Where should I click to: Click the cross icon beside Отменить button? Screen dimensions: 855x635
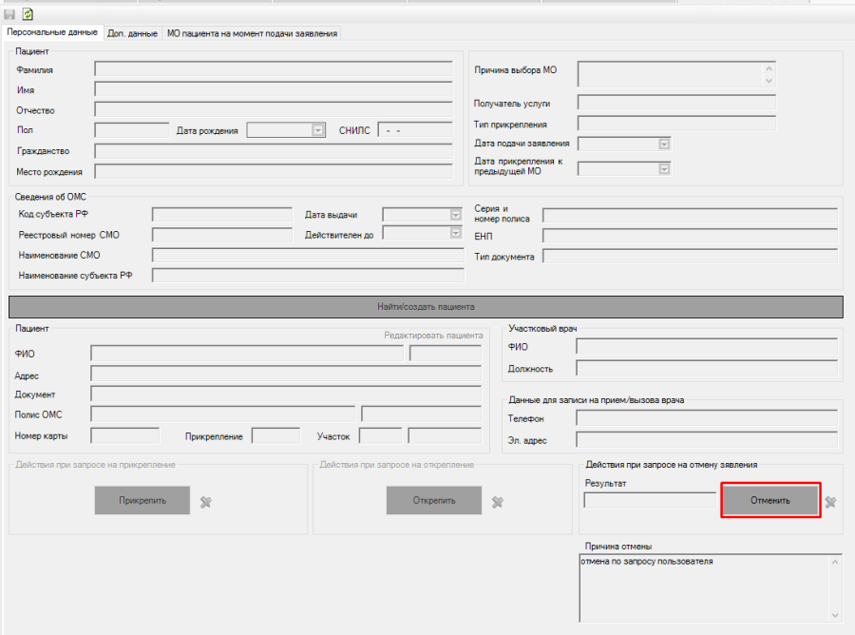coord(830,502)
